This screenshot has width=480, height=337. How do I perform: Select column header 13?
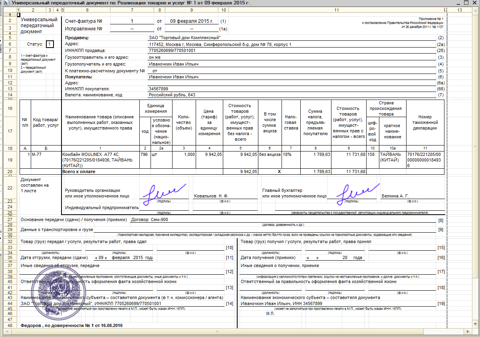tap(459, 10)
